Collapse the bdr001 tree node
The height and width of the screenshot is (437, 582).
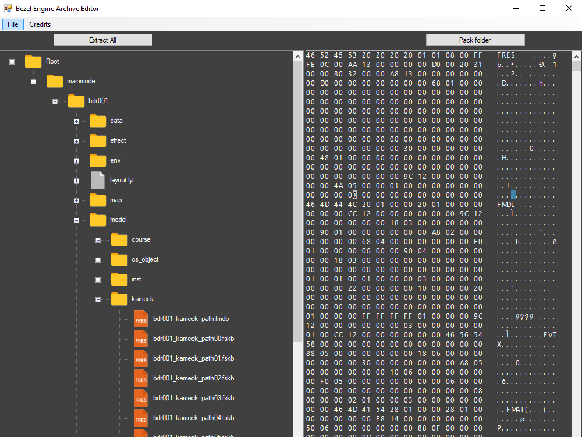(x=55, y=101)
